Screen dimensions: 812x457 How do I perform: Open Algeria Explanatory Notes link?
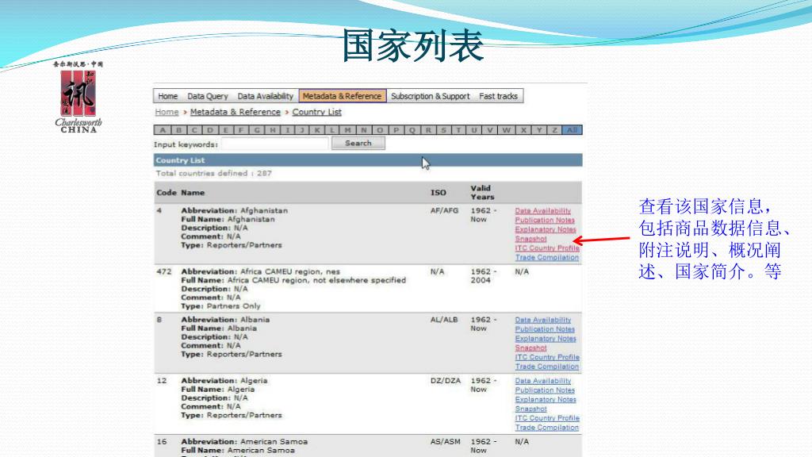coord(546,400)
